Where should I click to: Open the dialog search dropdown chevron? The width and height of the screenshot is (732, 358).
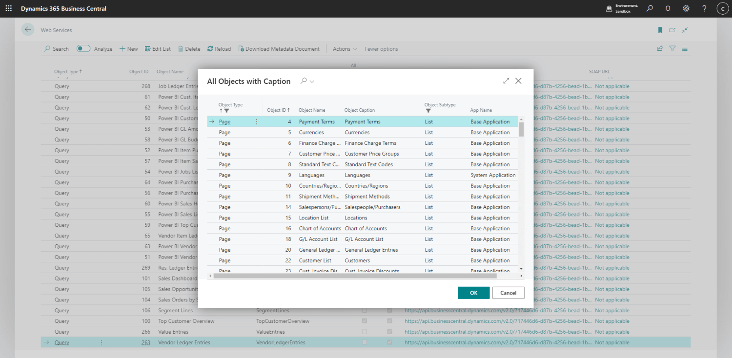(312, 81)
